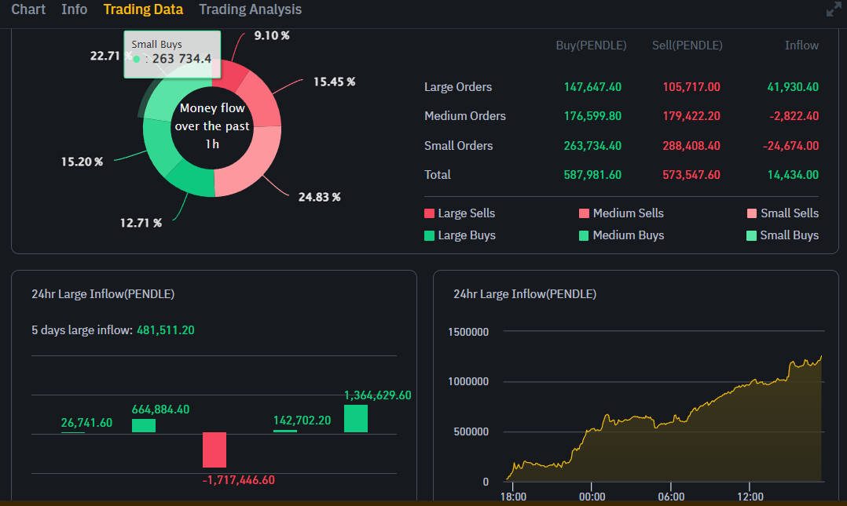Viewport: 847px width, 506px height.
Task: Click the Inflow column header
Action: 801,46
